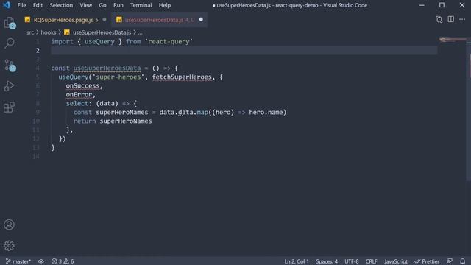471x265 pixels.
Task: Open the Selection menu
Action: [x=61, y=5]
